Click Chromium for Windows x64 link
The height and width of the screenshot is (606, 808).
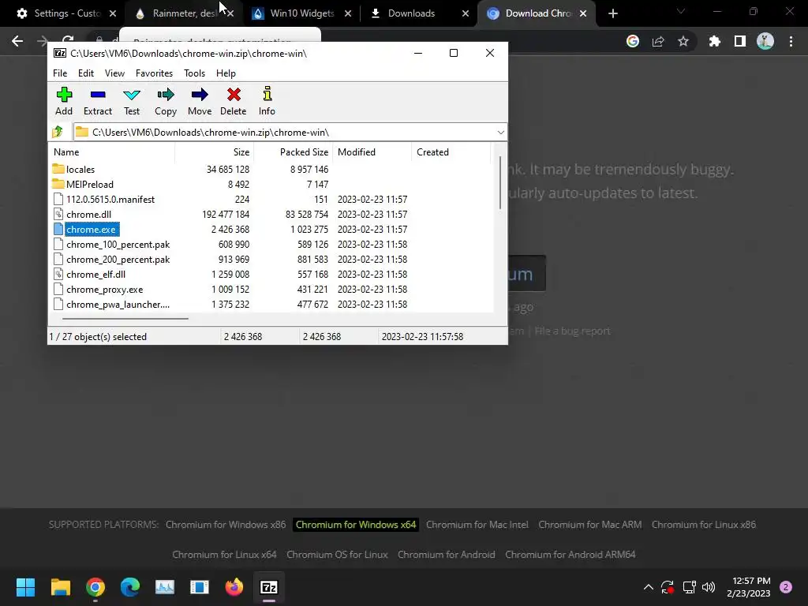coord(356,525)
